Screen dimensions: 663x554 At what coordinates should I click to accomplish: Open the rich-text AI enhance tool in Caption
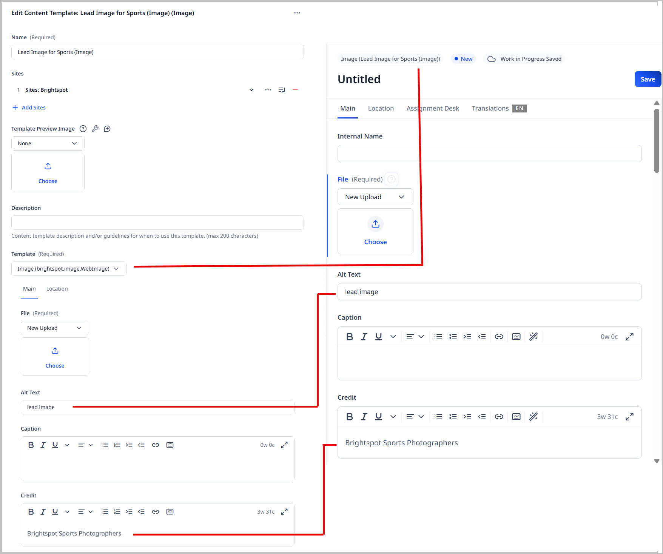(533, 336)
